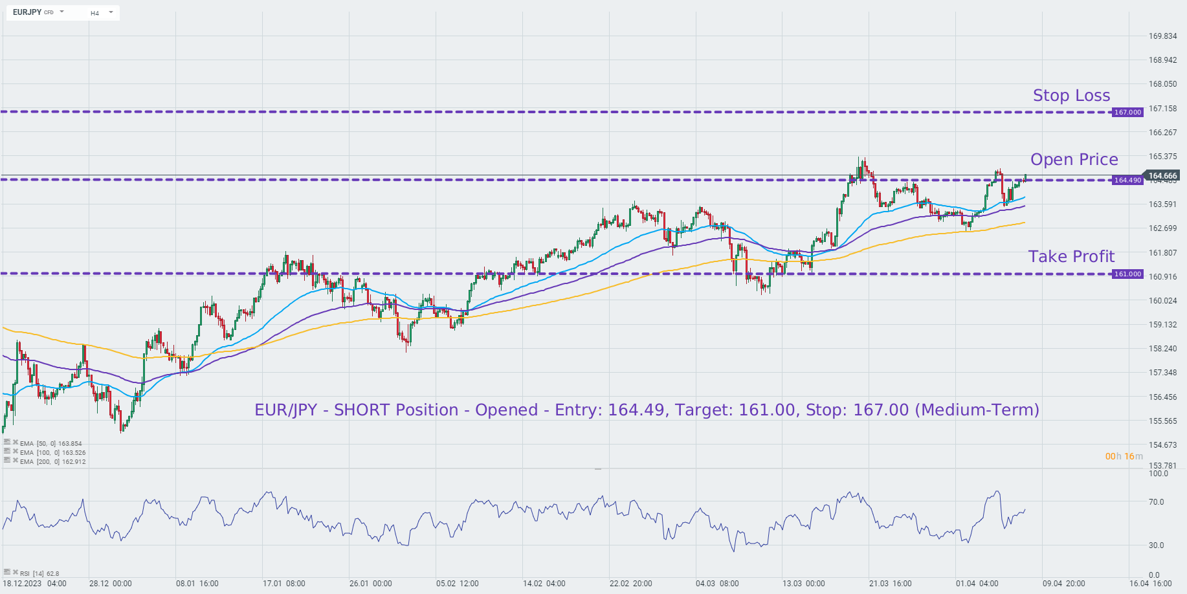Select the Take Profit text label
1187x594 pixels.
point(1071,257)
